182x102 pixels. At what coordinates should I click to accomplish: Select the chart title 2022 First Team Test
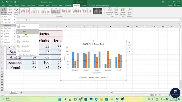94,44
